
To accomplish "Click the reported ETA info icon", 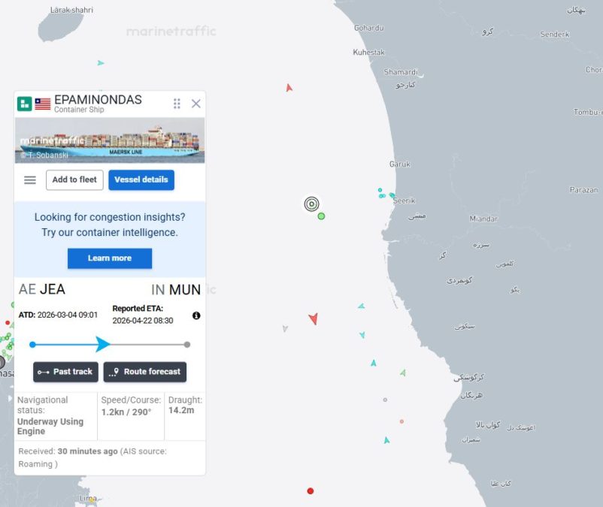I will (196, 315).
